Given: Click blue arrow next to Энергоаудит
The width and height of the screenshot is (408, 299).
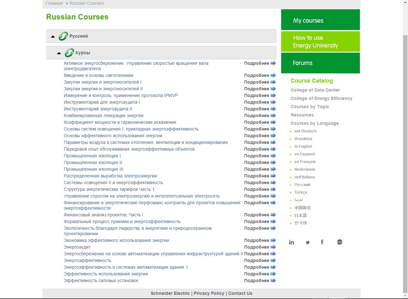Looking at the screenshot, I should [273, 247].
